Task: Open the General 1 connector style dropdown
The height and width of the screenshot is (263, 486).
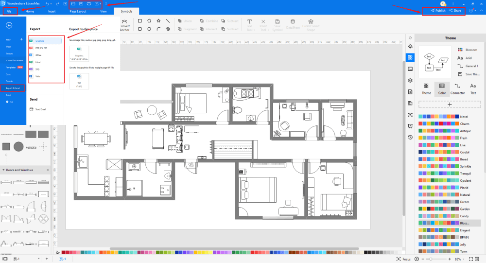Action: [x=468, y=66]
